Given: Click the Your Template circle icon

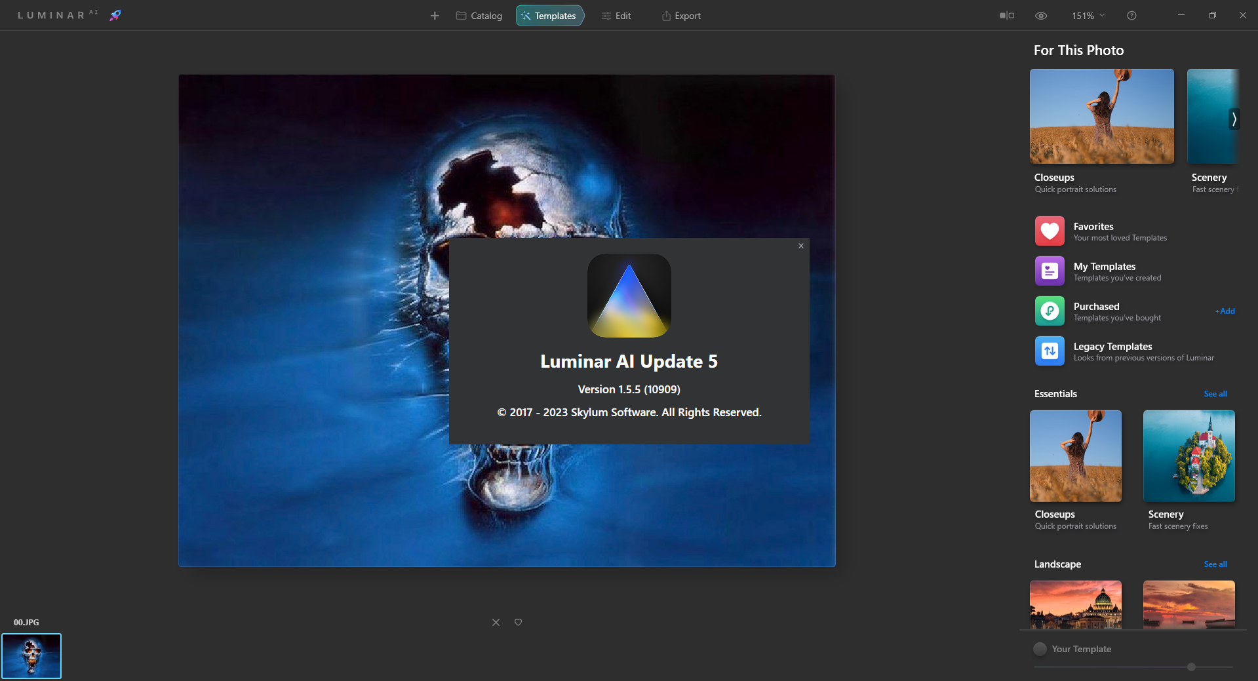Looking at the screenshot, I should pos(1040,649).
